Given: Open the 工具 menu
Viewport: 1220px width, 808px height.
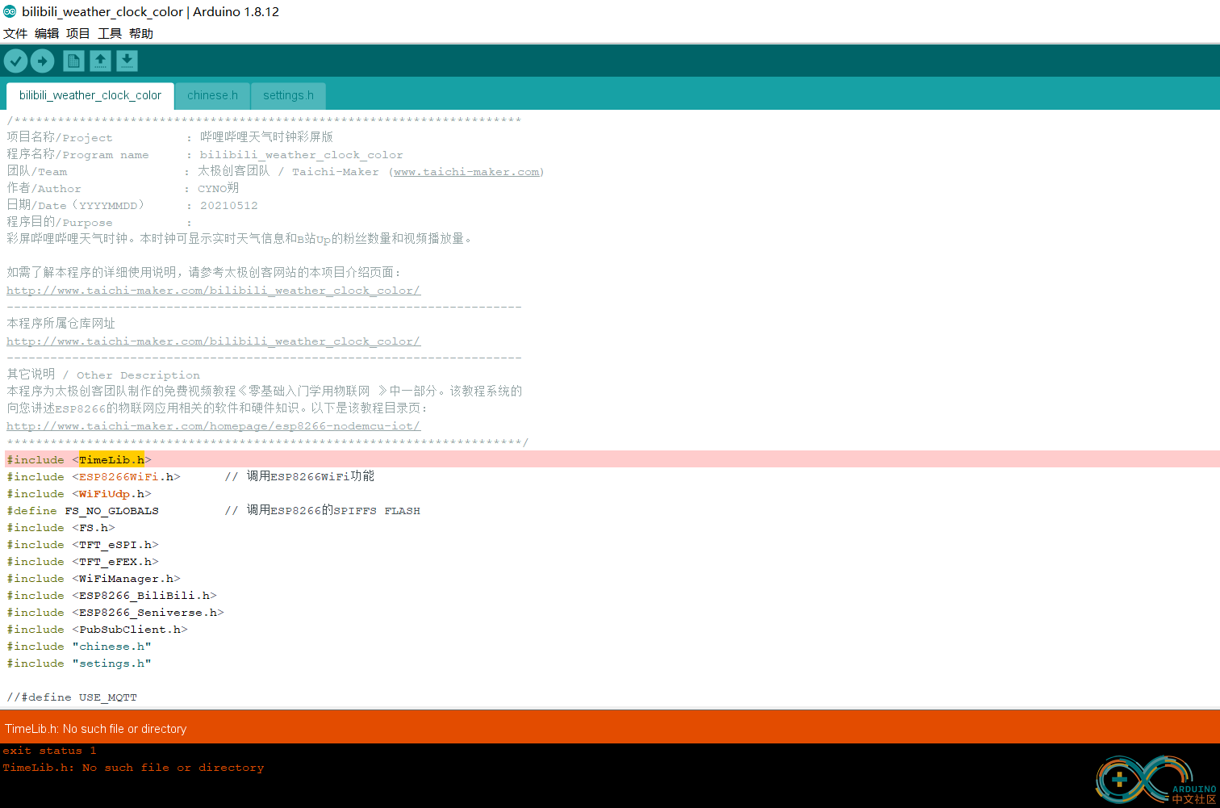Looking at the screenshot, I should tap(110, 33).
